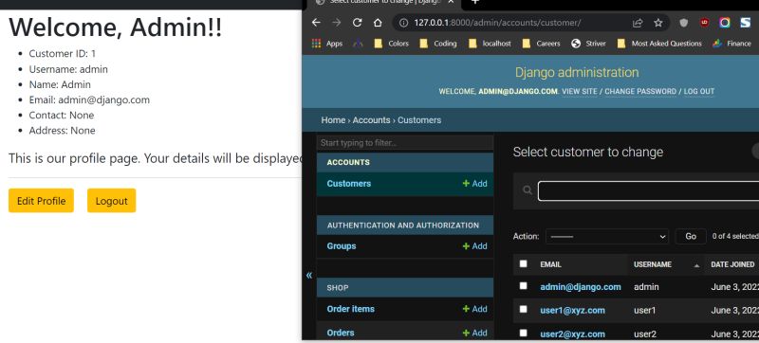Open the Careers bookmark folder
The width and height of the screenshot is (759, 343).
click(x=541, y=44)
